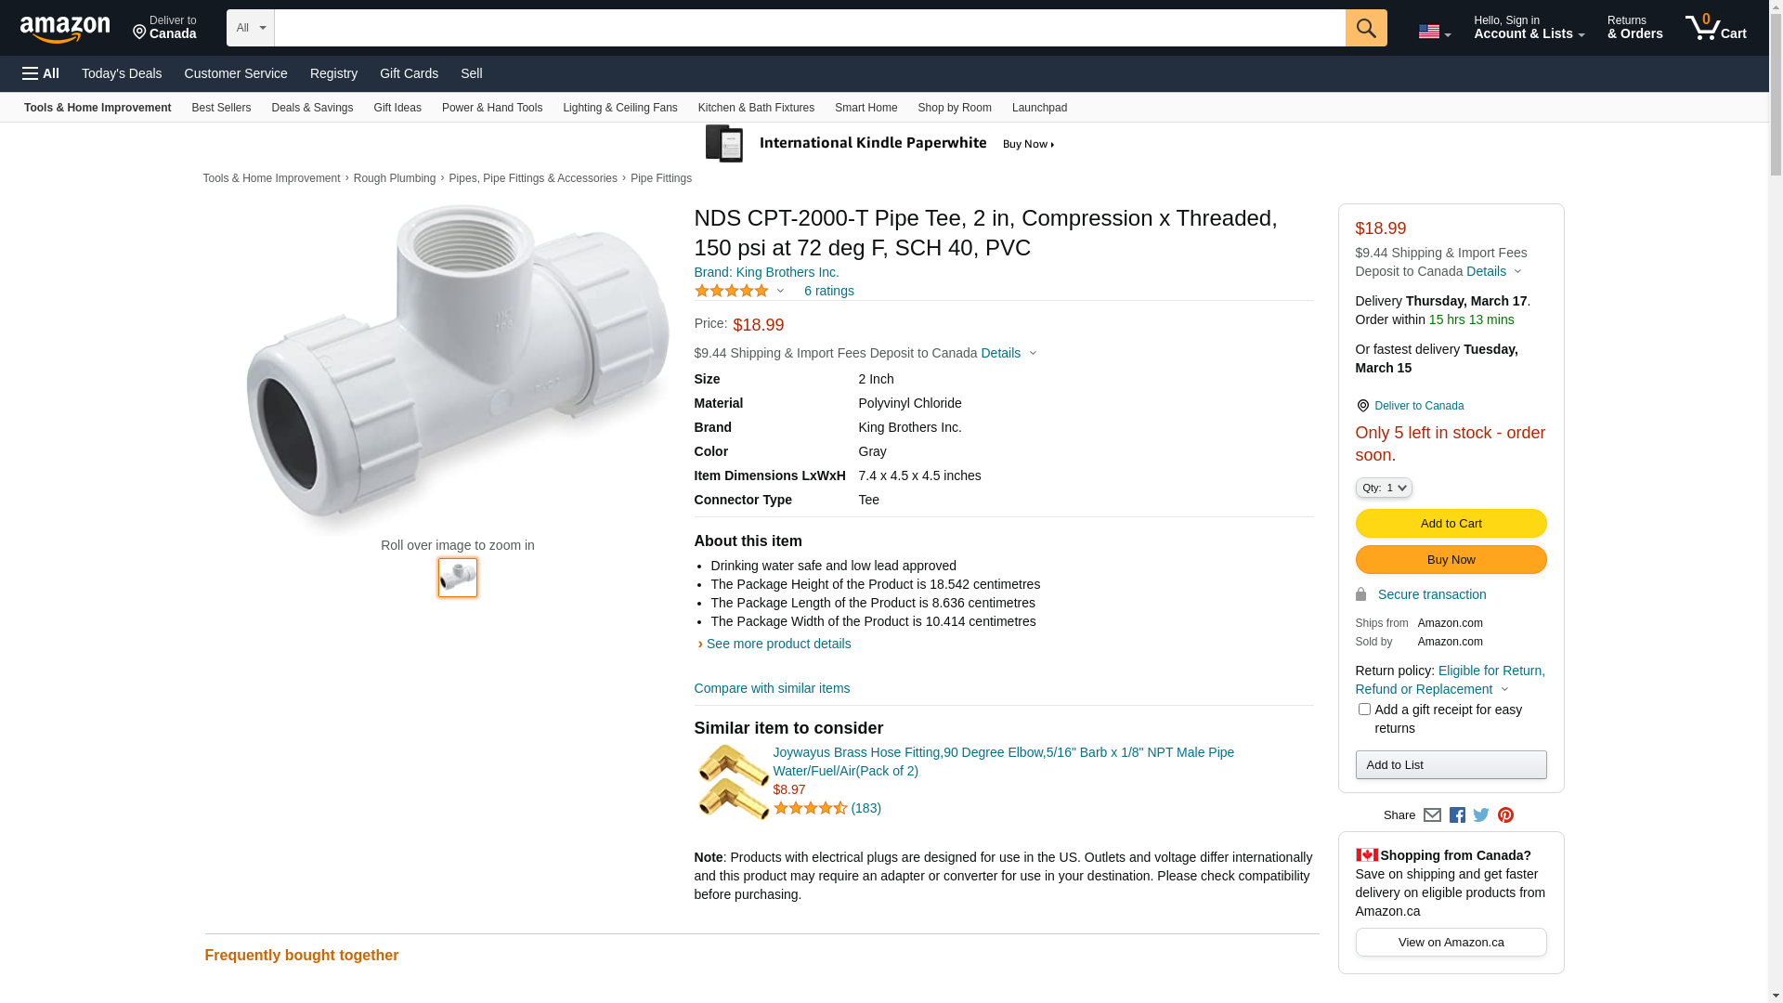
Task: Share product on Pinterest
Action: (1505, 815)
